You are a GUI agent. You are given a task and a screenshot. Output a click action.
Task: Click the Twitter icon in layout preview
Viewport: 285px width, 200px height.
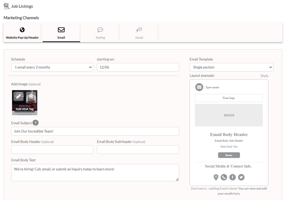(x=241, y=177)
